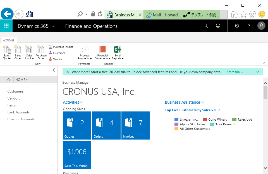Click the Relecloud green legend swatch
This screenshot has height=174, width=268.
tap(234, 119)
